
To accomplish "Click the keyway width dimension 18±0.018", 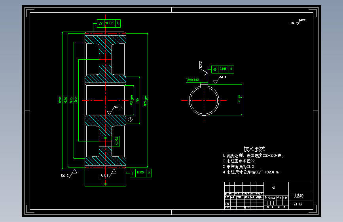I will [193, 80].
